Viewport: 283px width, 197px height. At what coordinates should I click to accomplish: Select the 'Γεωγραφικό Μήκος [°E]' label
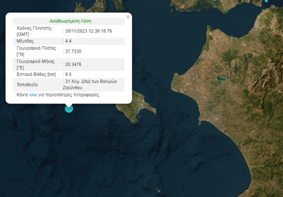[35, 64]
